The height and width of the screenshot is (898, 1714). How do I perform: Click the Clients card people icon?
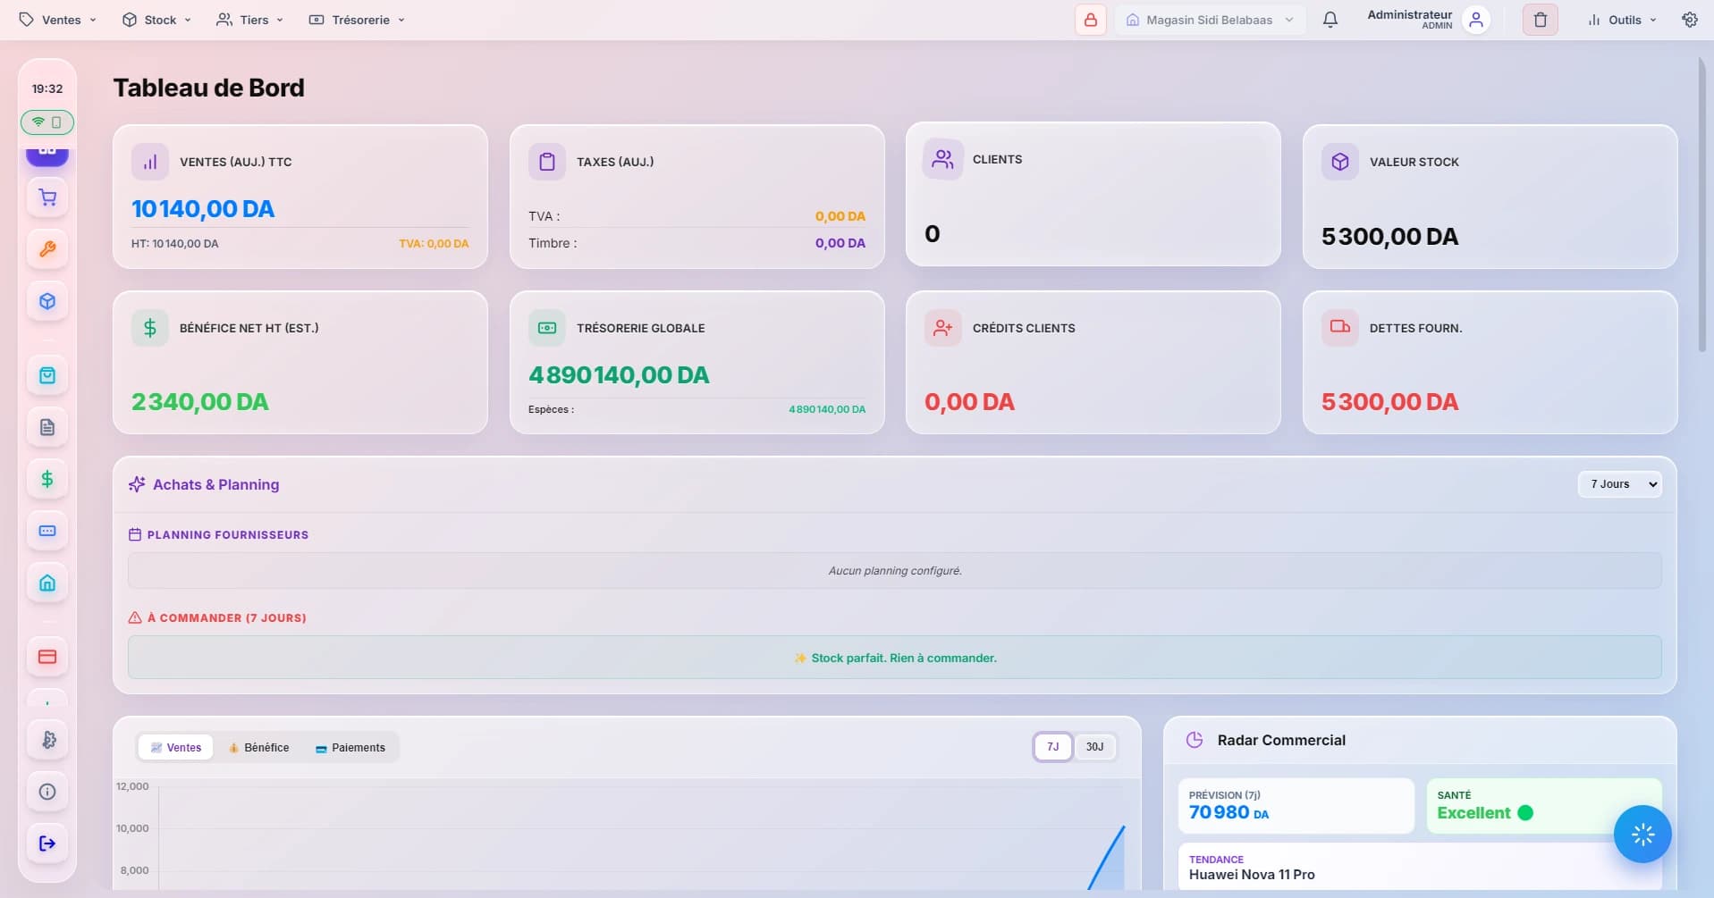(x=943, y=159)
